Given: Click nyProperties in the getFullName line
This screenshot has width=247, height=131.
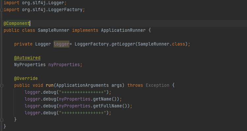Looking at the screenshot, I should (75, 106).
